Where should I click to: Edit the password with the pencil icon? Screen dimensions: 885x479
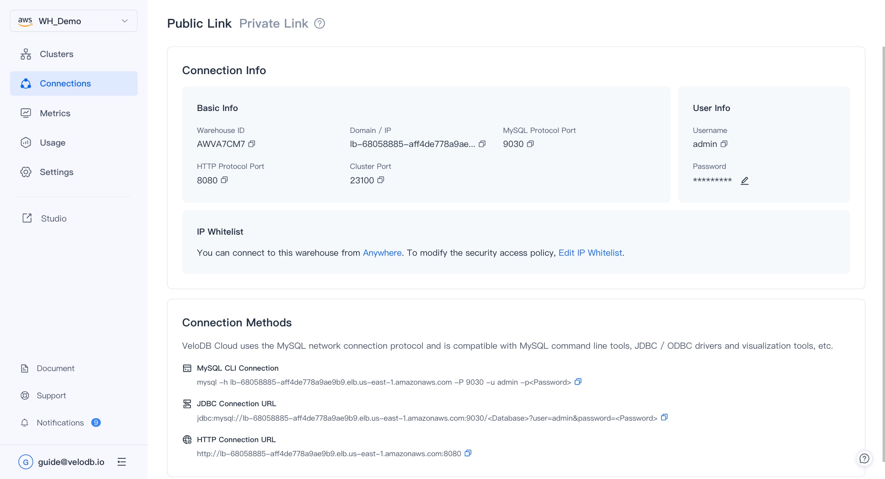point(745,181)
